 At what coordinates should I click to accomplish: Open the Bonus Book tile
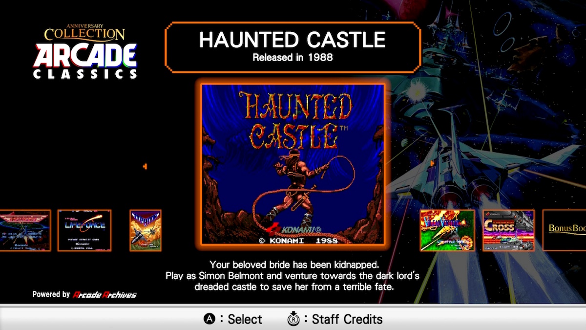tap(565, 230)
